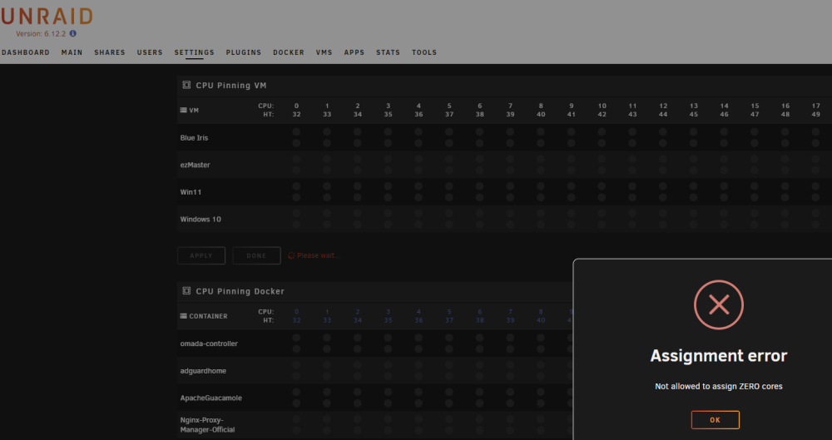Toggle Windows 10 CPU 16 checkbox
Screen dimensions: 832x440
785,213
